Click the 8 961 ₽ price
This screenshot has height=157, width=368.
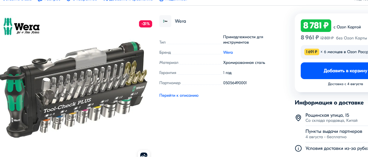pos(310,38)
